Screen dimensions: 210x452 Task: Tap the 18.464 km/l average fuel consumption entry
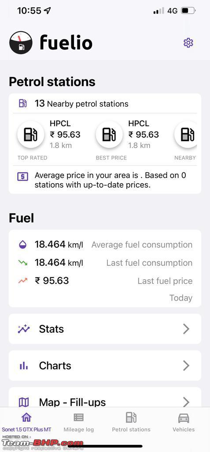[105, 245]
